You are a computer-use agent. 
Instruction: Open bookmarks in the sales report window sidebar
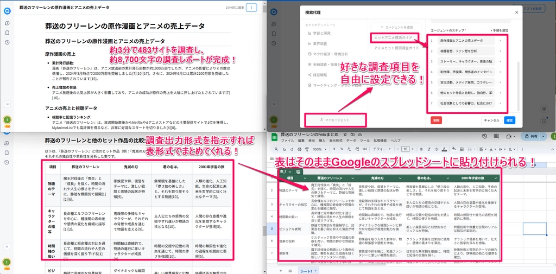[x=7, y=33]
